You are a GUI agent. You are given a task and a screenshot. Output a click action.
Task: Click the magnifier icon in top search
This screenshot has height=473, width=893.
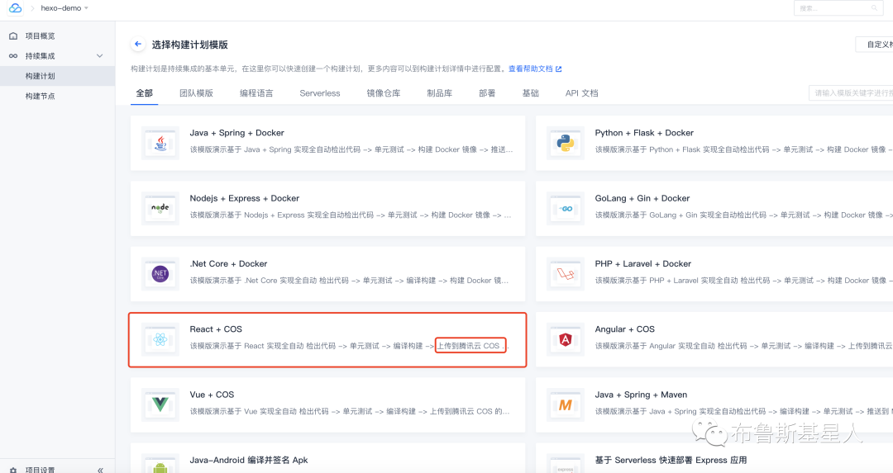click(874, 8)
